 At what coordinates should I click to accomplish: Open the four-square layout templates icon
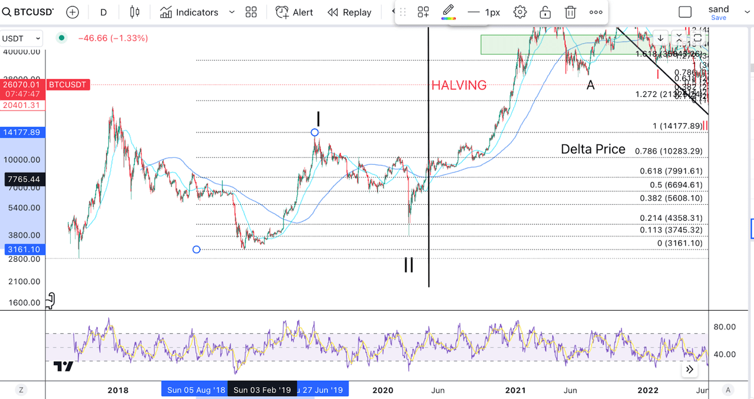point(251,12)
